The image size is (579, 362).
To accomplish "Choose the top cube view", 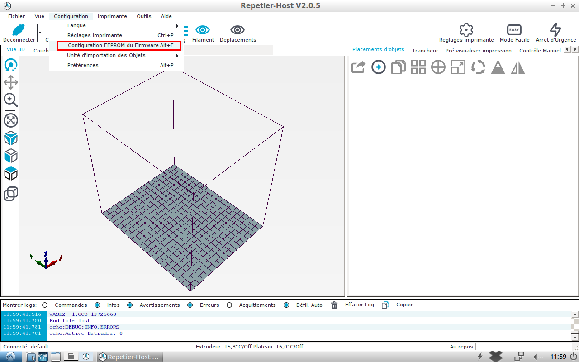I will point(11,173).
